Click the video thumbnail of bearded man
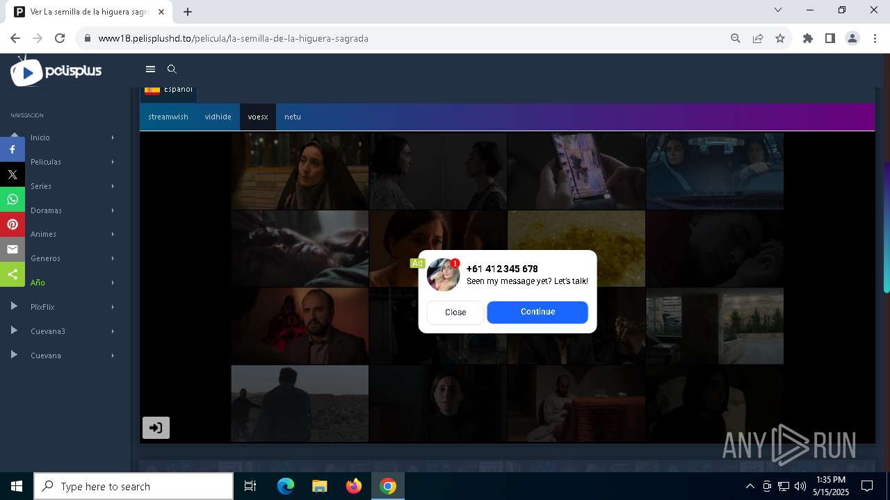Image resolution: width=890 pixels, height=500 pixels. point(300,326)
